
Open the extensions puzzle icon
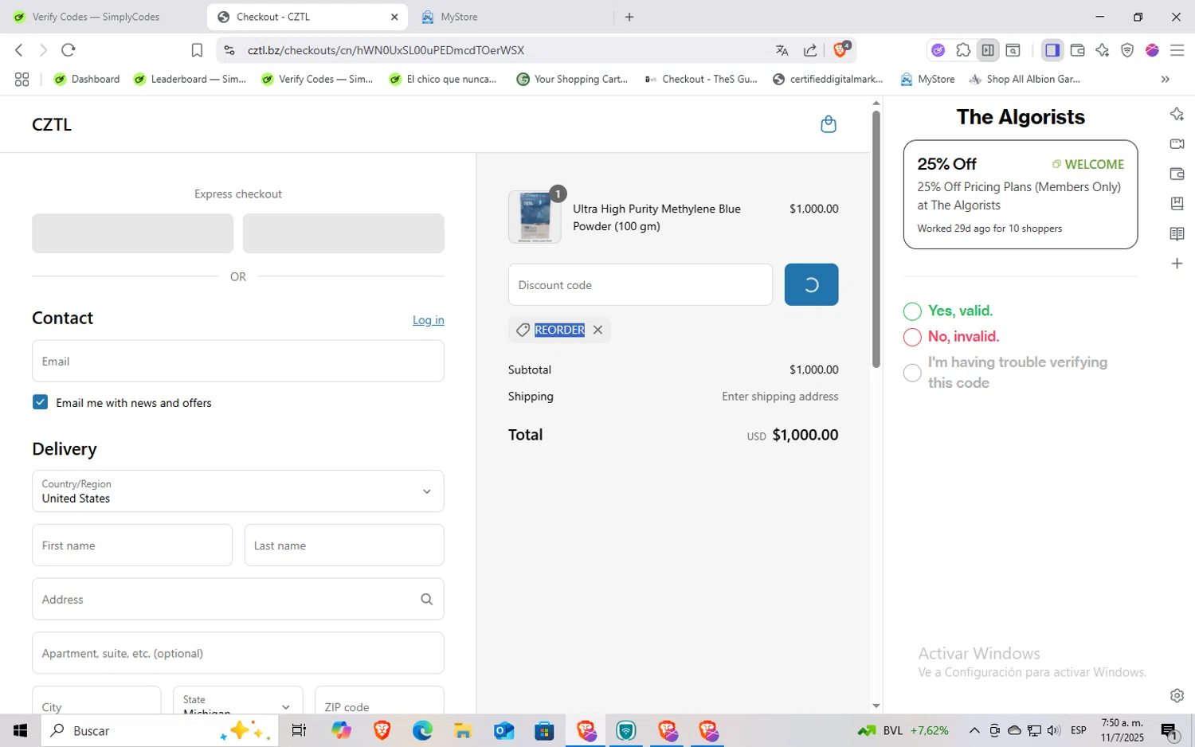coord(963,50)
